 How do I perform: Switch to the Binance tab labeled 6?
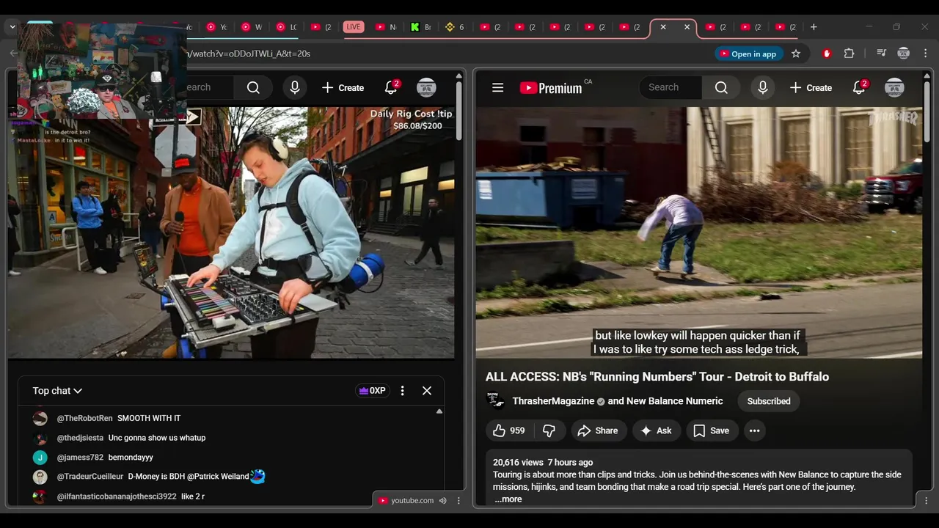click(x=455, y=27)
